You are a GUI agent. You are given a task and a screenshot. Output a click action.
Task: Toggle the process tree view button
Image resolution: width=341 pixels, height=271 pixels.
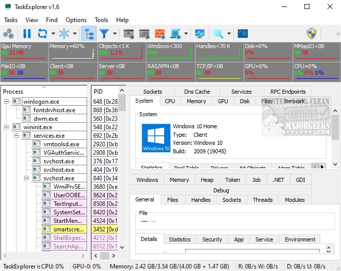tap(89, 34)
